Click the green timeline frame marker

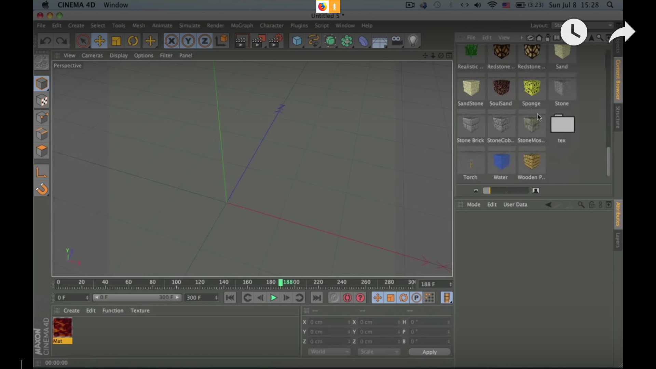[x=281, y=283]
